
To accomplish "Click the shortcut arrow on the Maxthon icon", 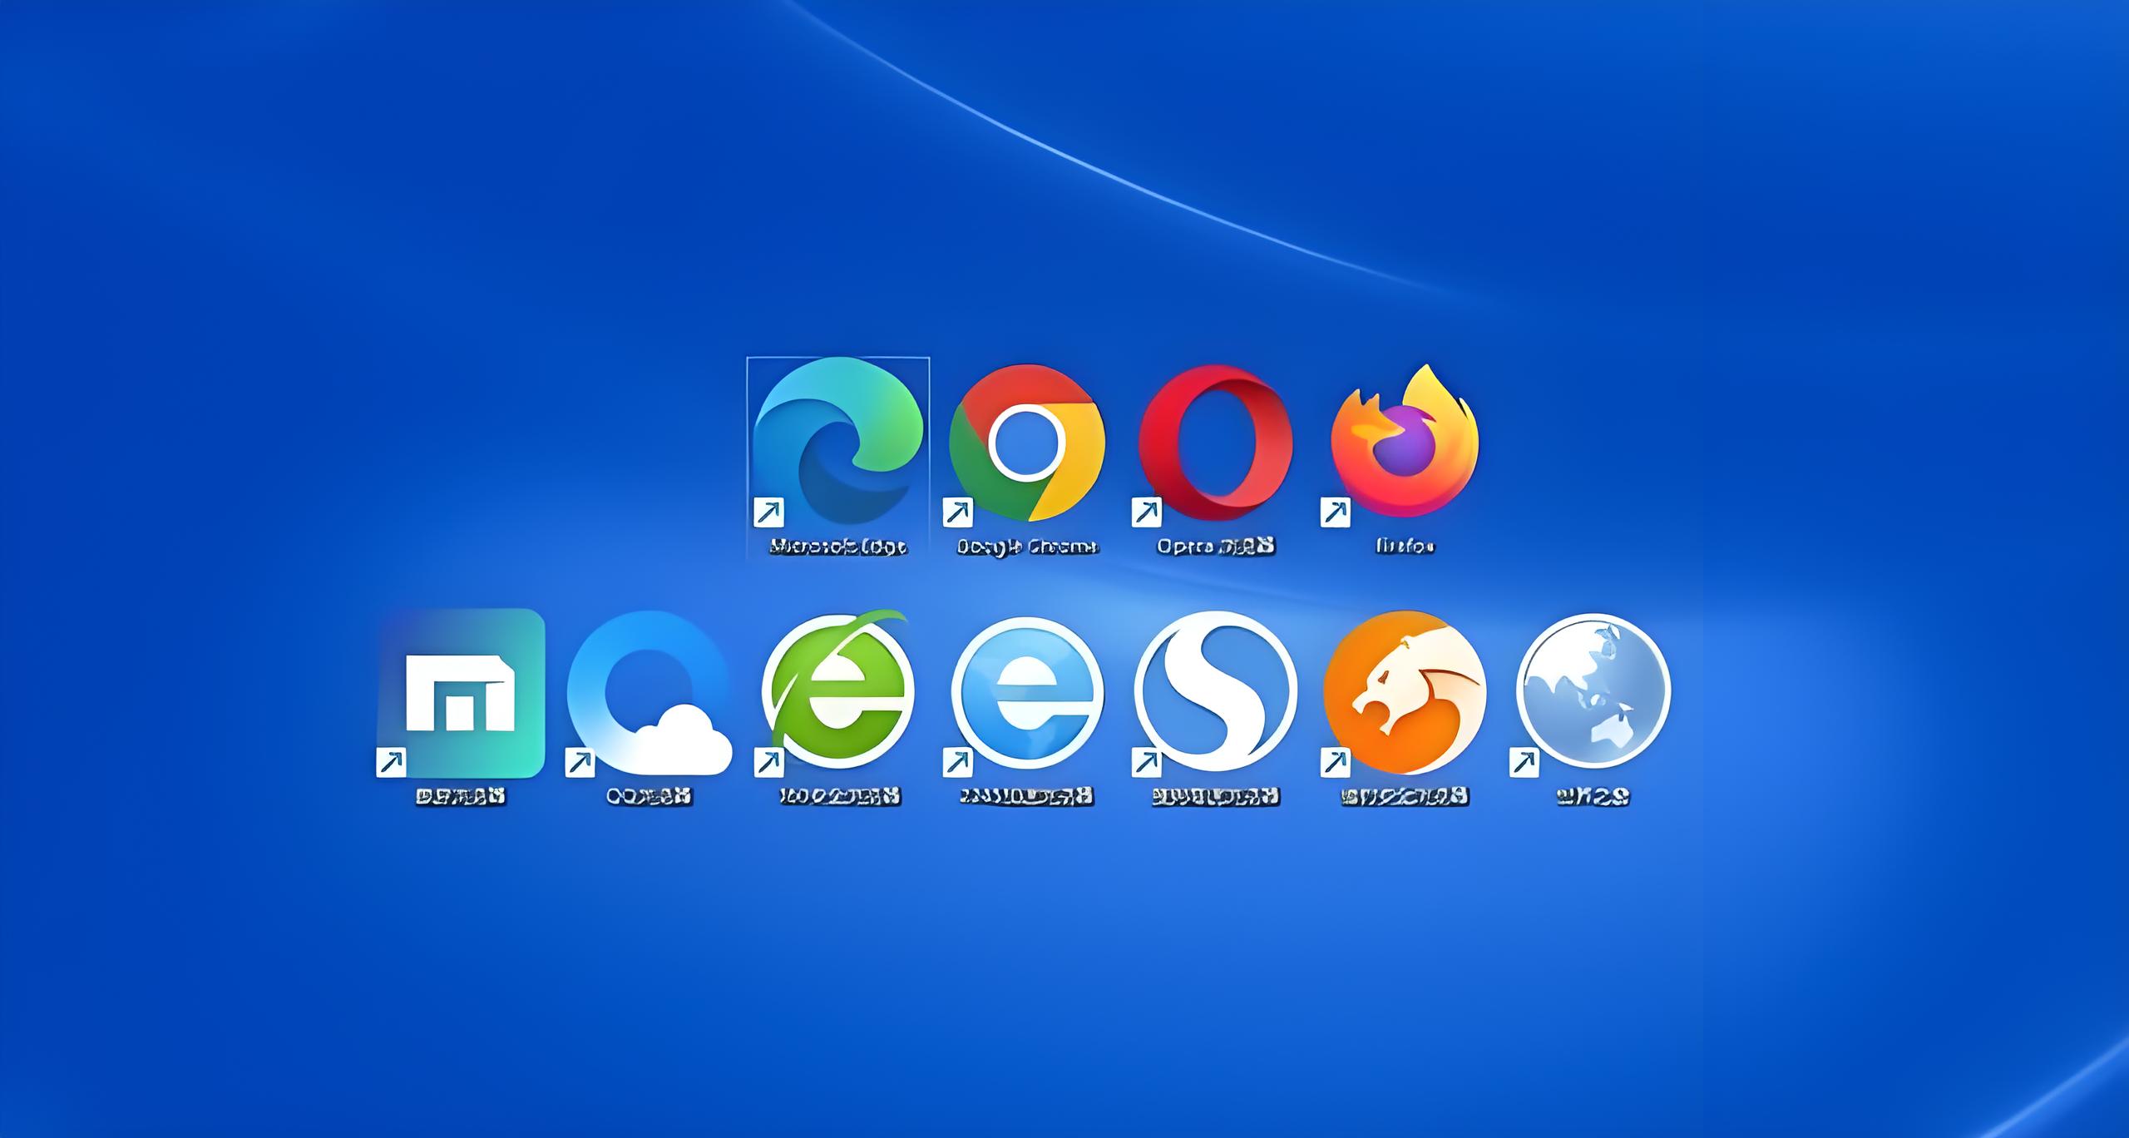I will 391,761.
